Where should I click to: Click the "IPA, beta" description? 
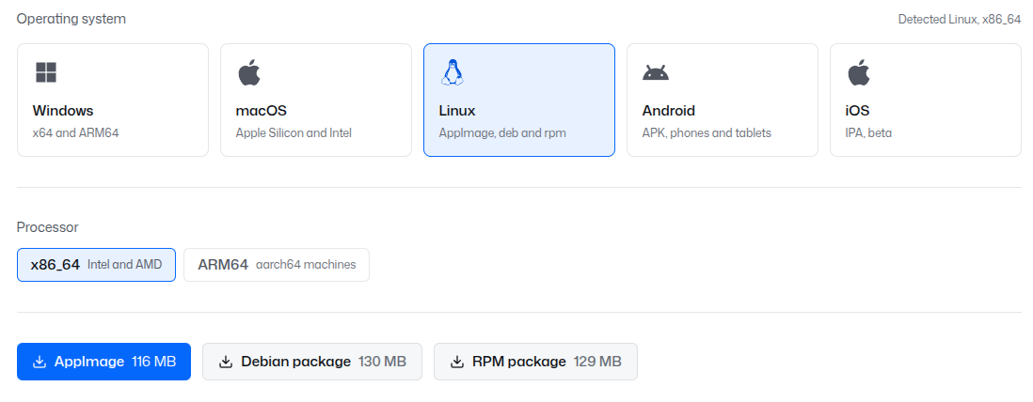(x=868, y=132)
